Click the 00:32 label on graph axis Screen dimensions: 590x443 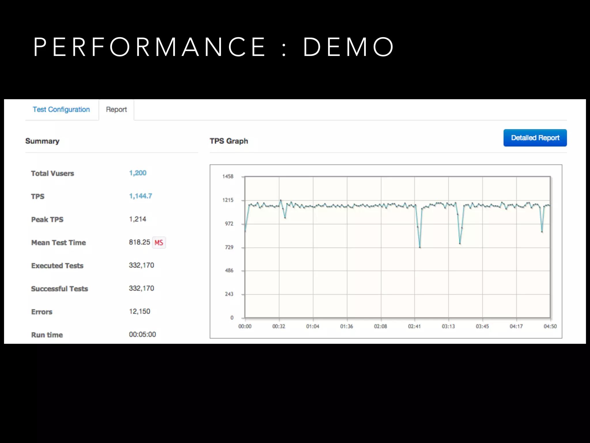tap(279, 326)
